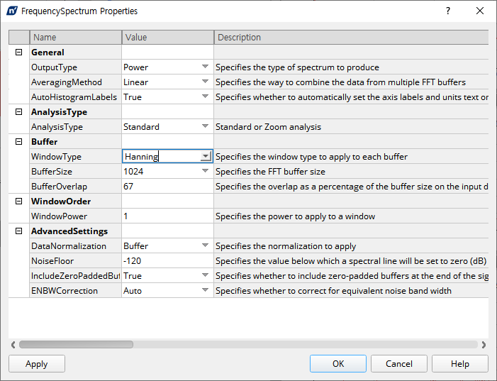Open the OutputType dropdown

(205, 67)
